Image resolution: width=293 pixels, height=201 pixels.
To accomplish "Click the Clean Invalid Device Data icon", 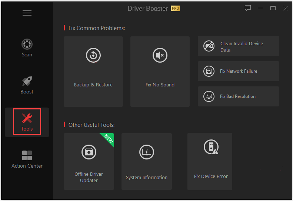I will click(x=209, y=46).
